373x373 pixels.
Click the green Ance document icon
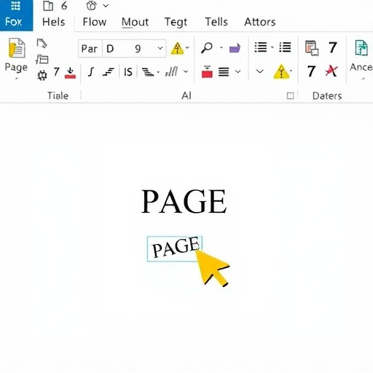point(361,48)
